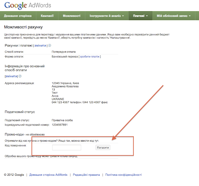Click the UKRAINE country line
Viewport: 199px width, 186px height.
[58, 99]
